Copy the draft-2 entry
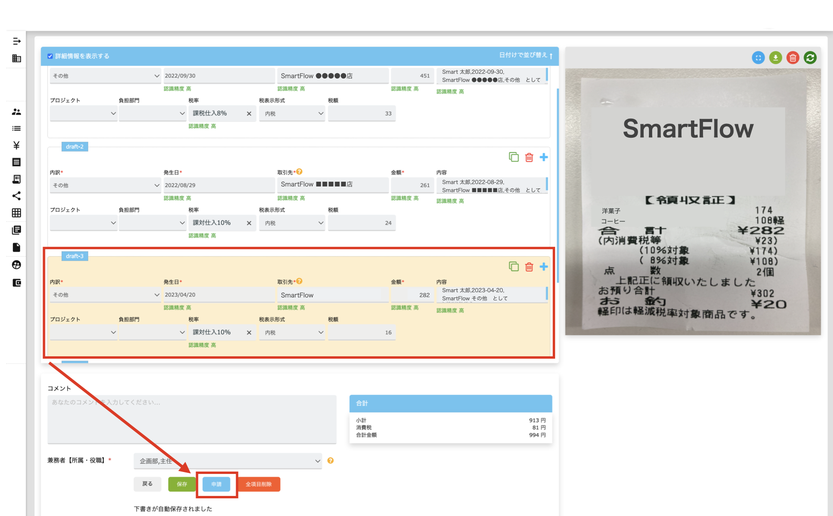The image size is (833, 516). click(x=514, y=157)
